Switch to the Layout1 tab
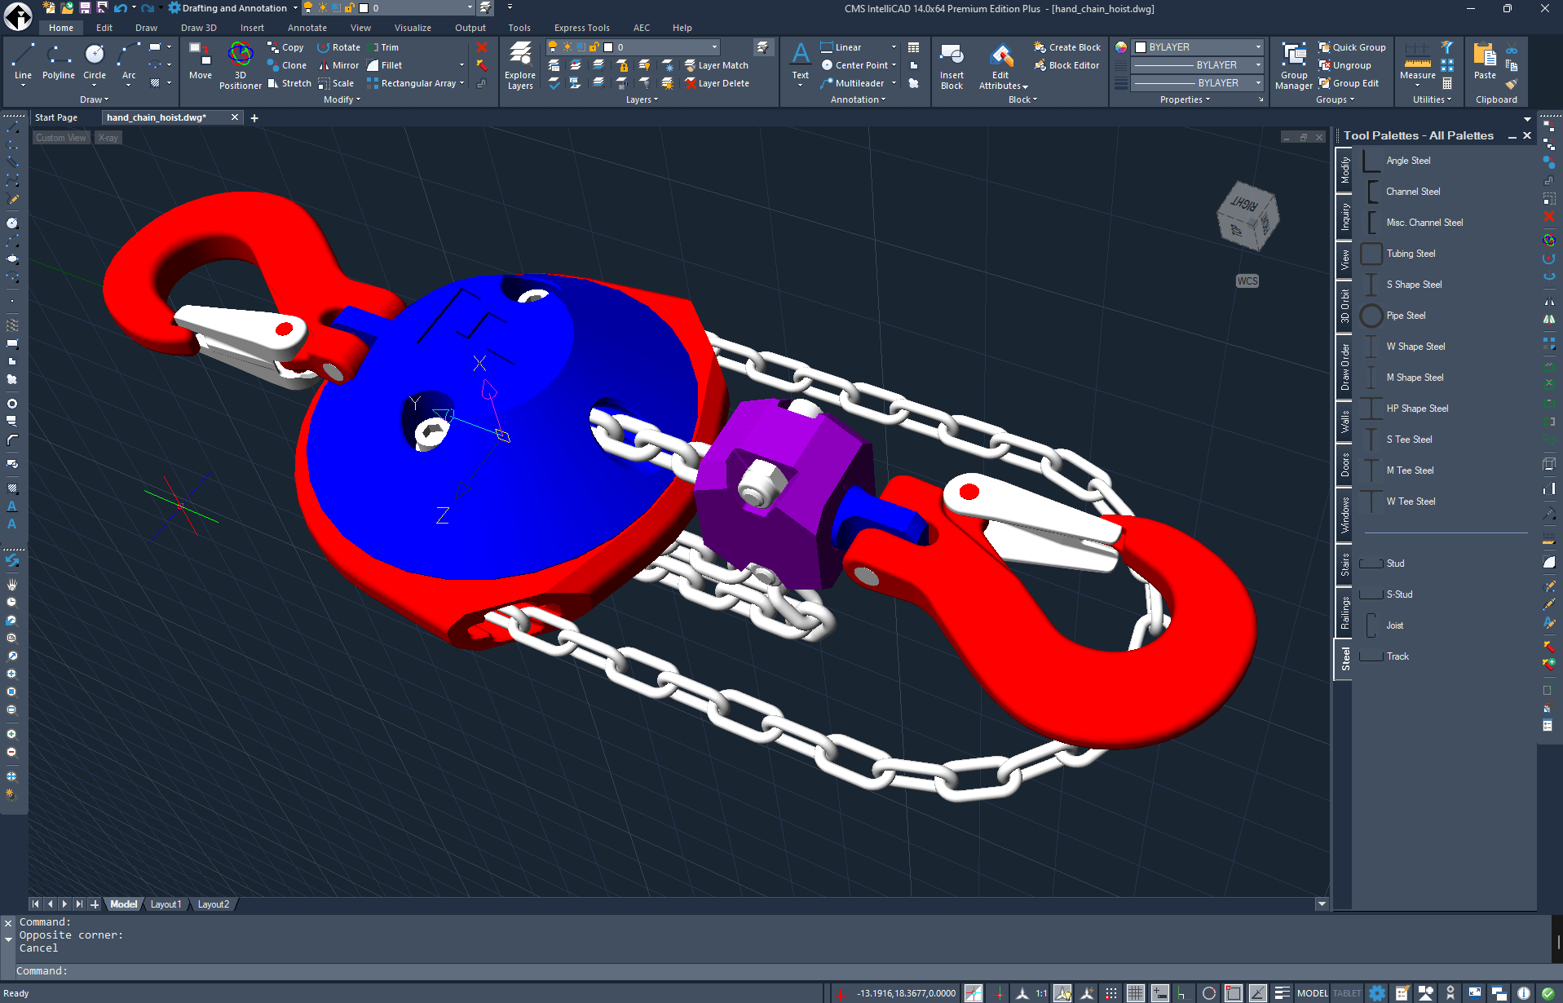The image size is (1563, 1003). coord(166,904)
